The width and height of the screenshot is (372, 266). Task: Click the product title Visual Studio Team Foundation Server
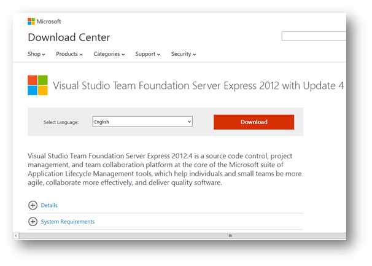point(198,85)
